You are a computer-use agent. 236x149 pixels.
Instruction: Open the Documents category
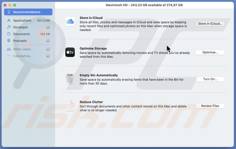(28, 34)
